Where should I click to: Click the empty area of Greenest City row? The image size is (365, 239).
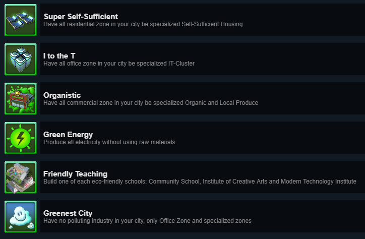308,217
